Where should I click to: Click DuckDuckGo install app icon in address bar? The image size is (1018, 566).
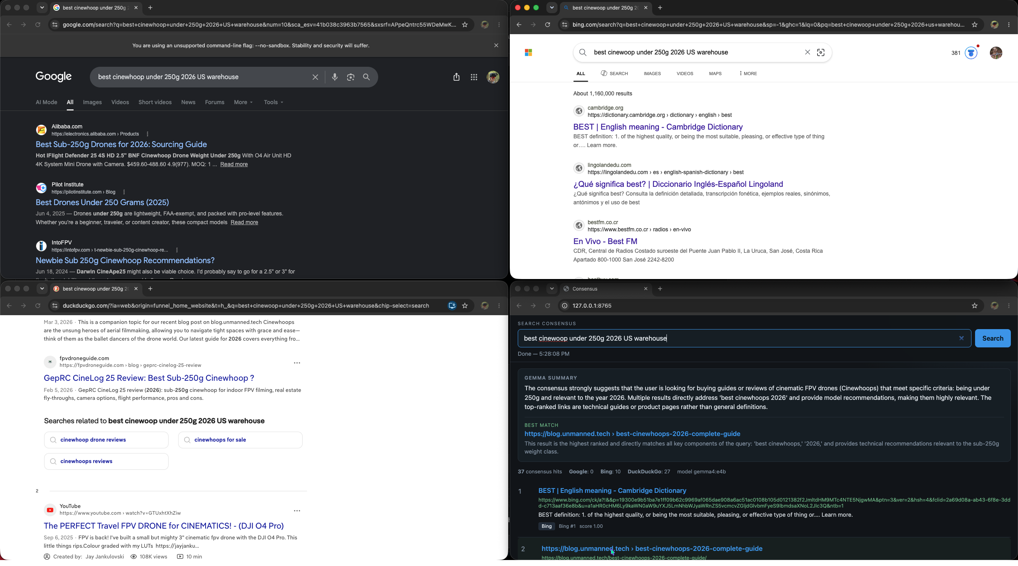pos(452,306)
